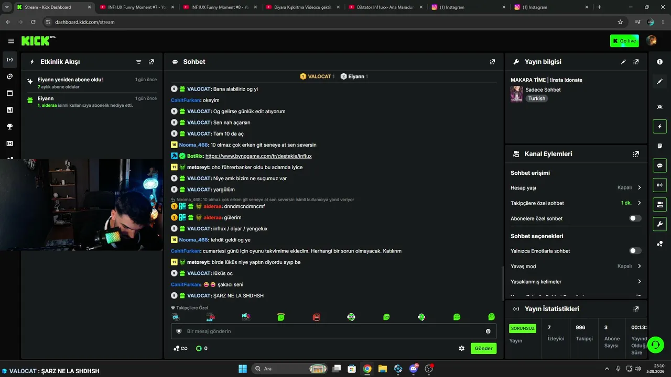Open the bynogame.com destekle link
Viewport: 671px width, 377px height.
coord(258,156)
